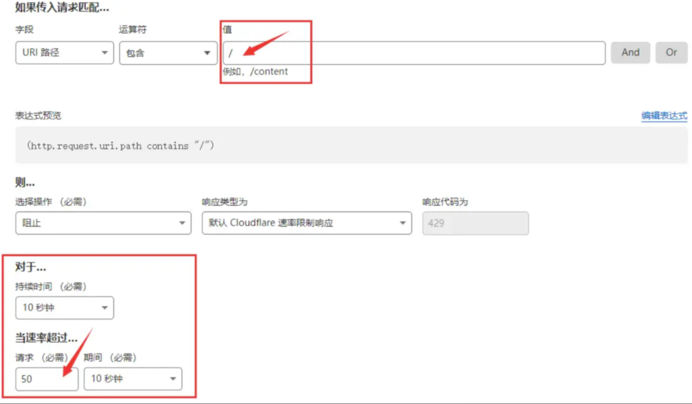Click the 值 input containing the slash
The width and height of the screenshot is (692, 404).
[x=338, y=53]
